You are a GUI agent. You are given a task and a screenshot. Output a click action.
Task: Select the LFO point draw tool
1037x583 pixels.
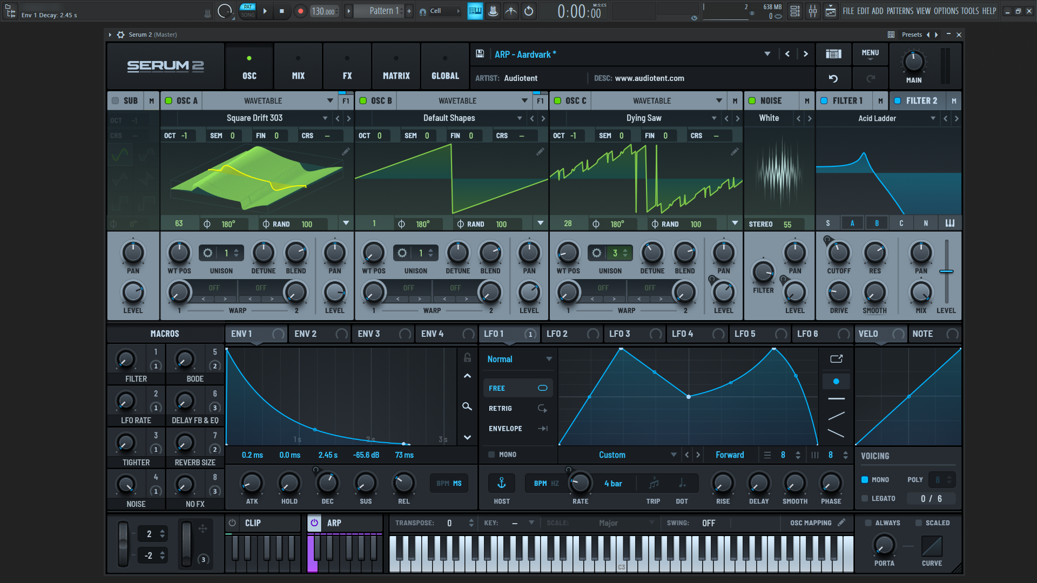(x=836, y=382)
